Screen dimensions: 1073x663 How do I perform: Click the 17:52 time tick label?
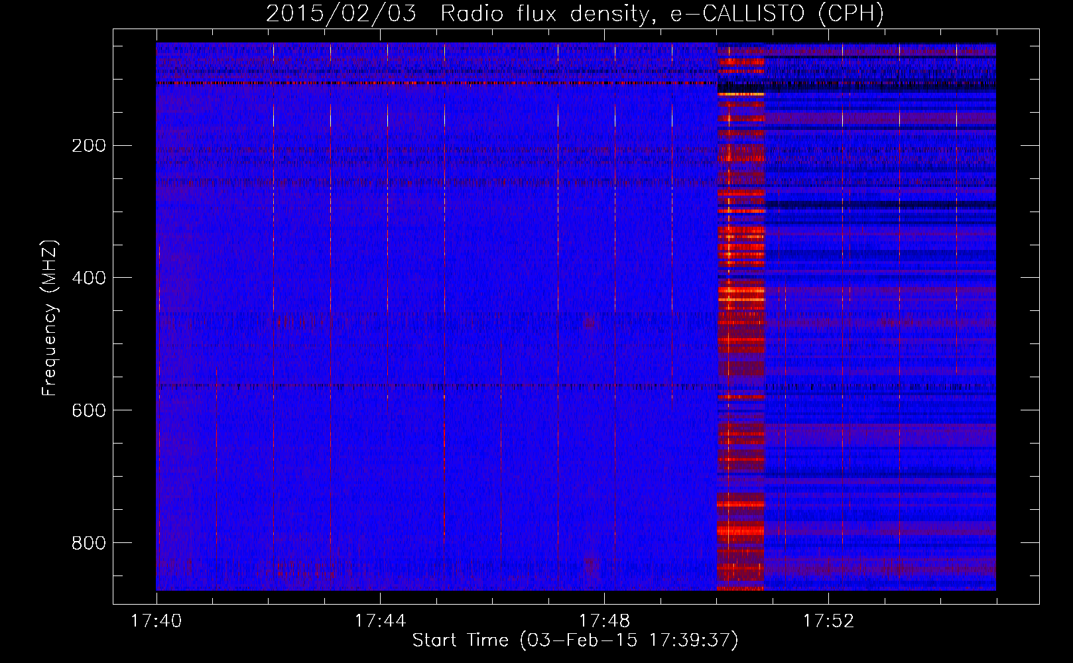pos(828,621)
